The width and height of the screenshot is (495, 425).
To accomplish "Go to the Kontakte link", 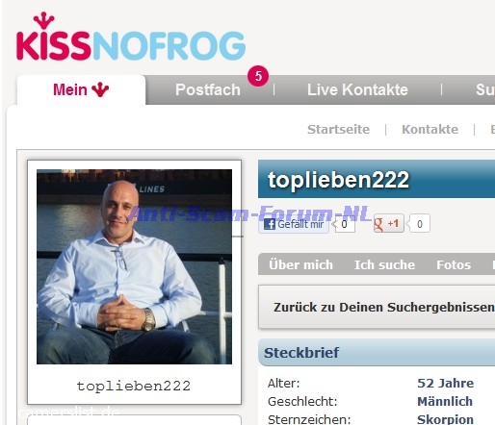I will pos(430,130).
